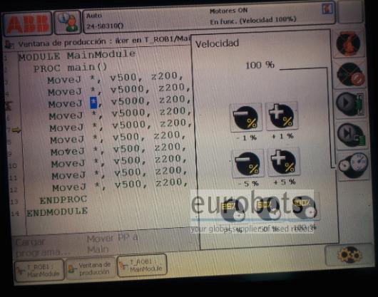Click the Velocidad panel title
The image size is (378, 297).
pos(217,43)
